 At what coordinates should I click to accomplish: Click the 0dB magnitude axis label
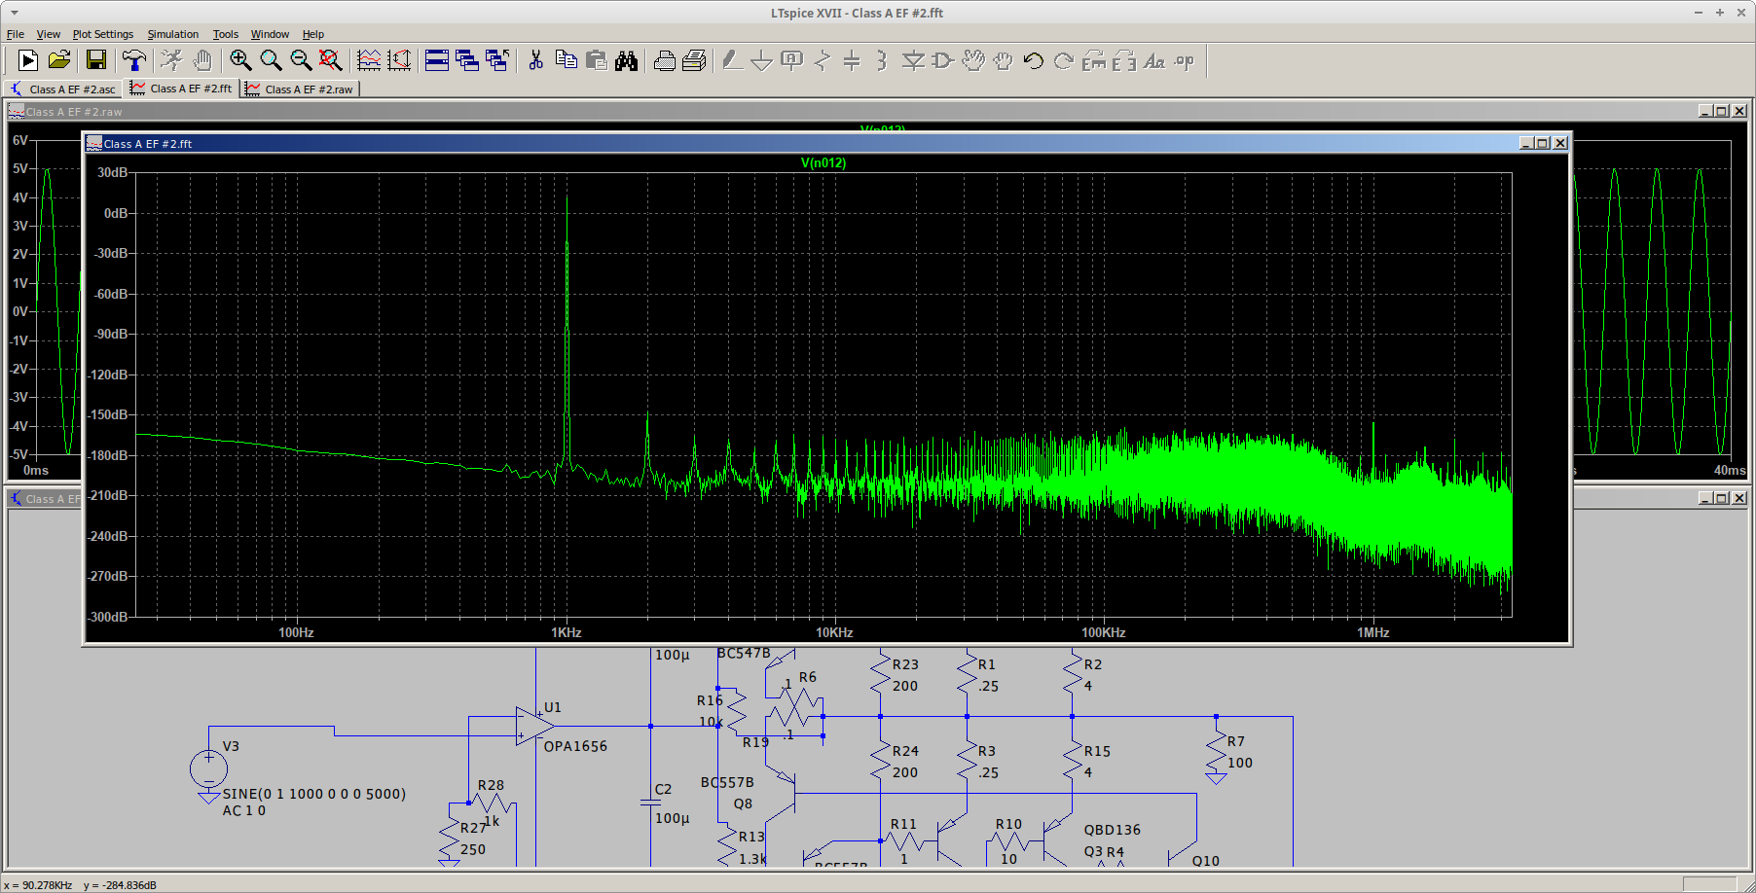(116, 213)
